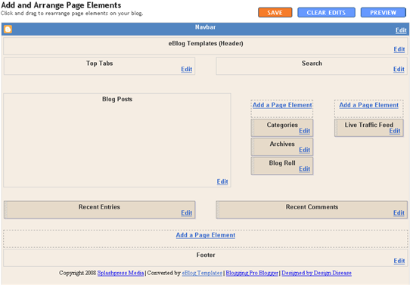The height and width of the screenshot is (285, 410).
Task: Click the eBlog Templates (Header) title
Action: click(x=206, y=43)
